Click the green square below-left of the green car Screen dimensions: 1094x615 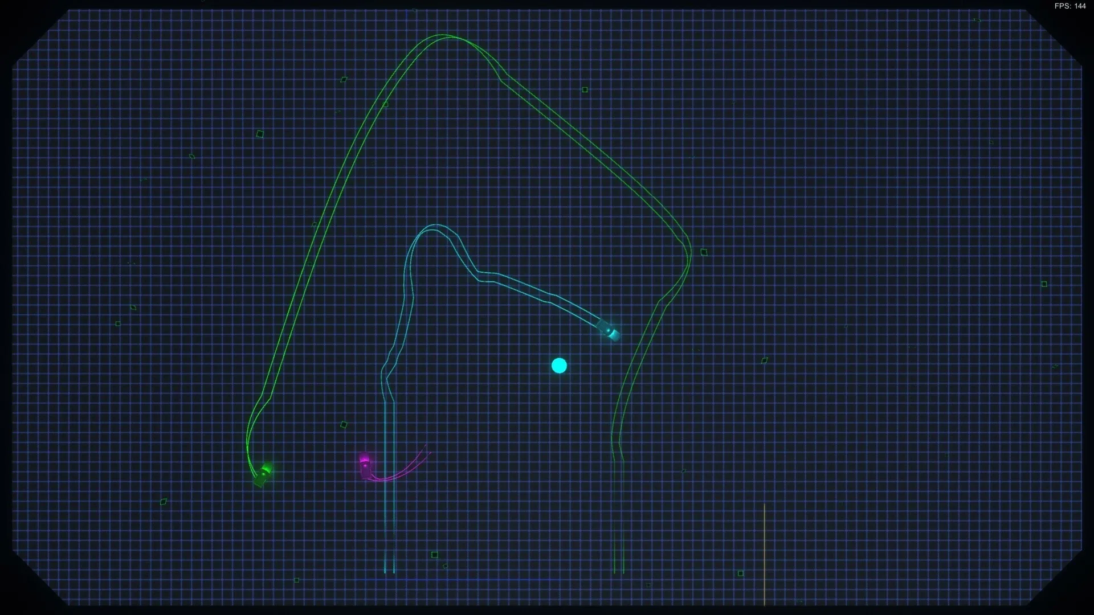(164, 502)
